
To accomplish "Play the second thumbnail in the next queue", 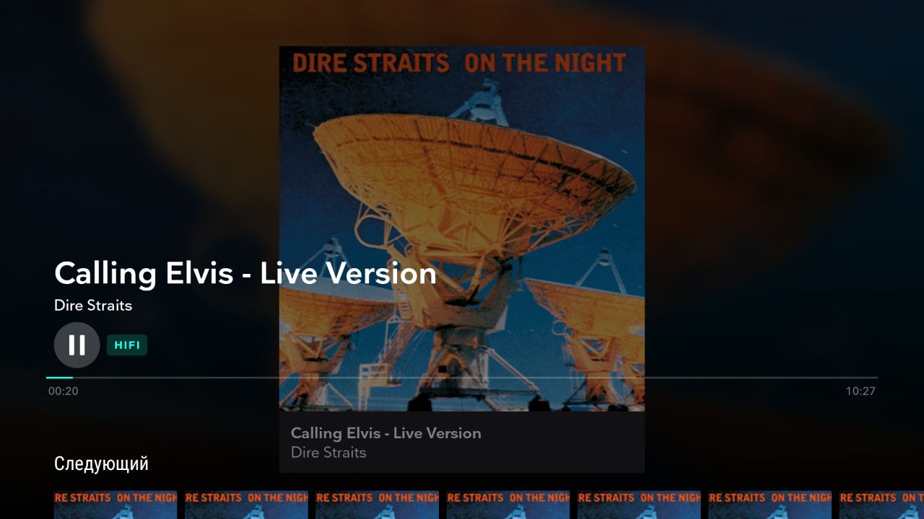I will pos(246,505).
